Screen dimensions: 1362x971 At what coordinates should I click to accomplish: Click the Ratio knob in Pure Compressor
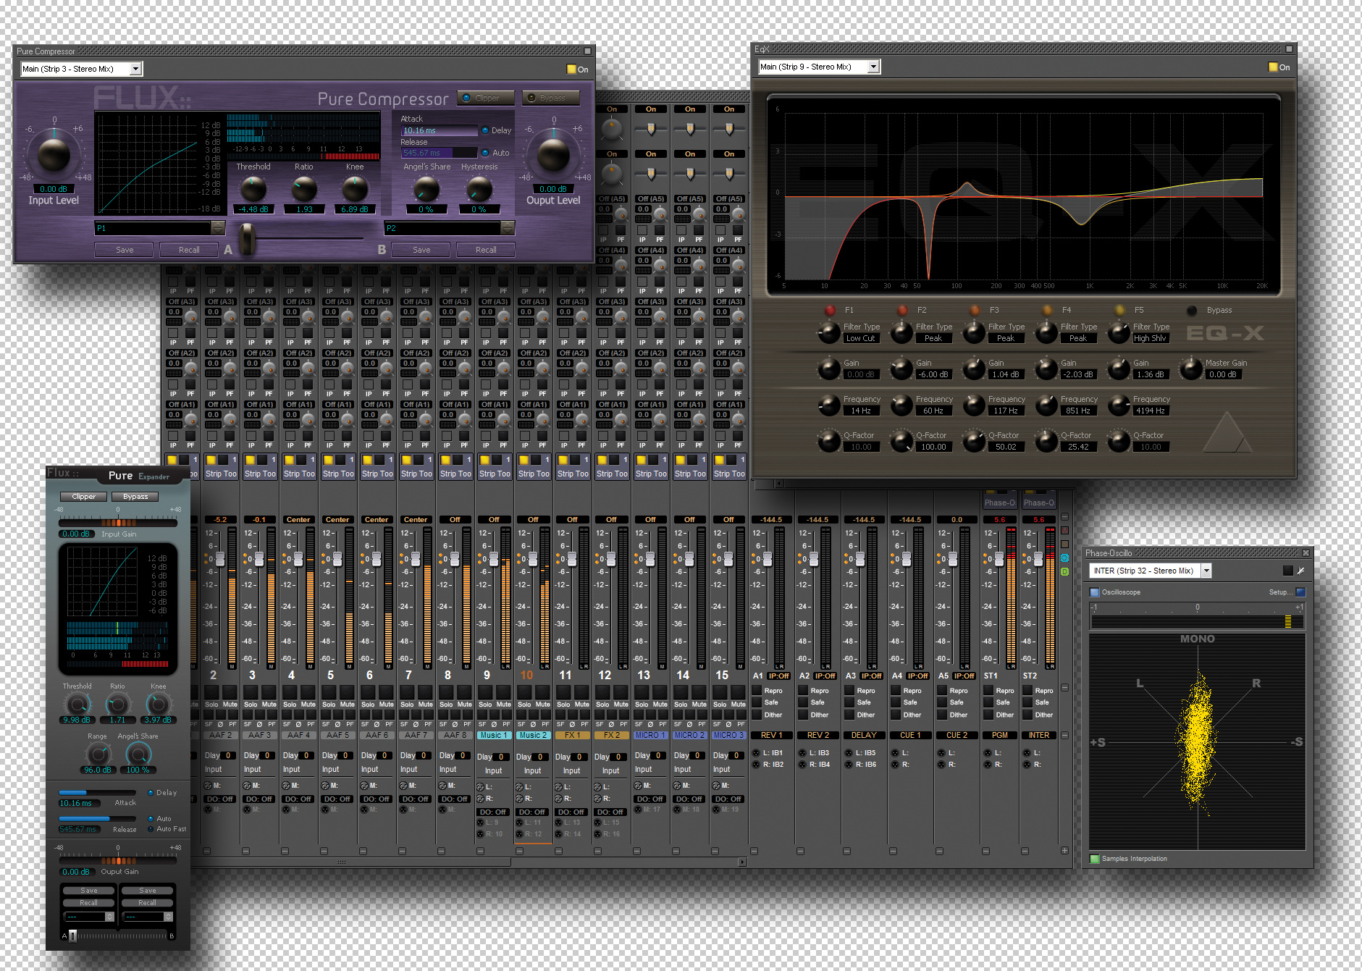[304, 190]
